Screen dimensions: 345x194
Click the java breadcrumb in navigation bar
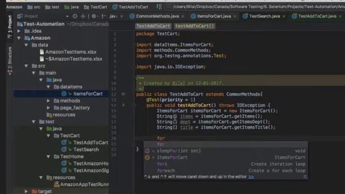[x=72, y=7]
